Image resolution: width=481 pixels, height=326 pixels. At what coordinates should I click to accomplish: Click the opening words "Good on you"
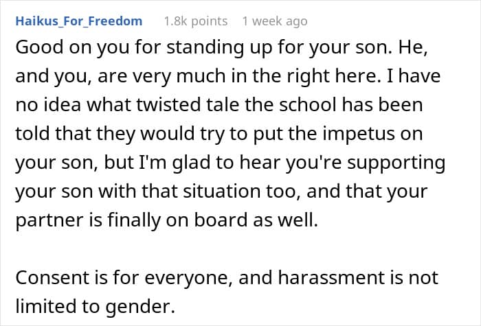coord(58,47)
